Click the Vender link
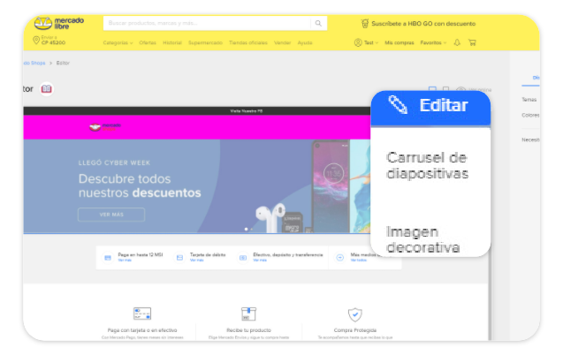The height and width of the screenshot is (355, 563). tap(282, 42)
